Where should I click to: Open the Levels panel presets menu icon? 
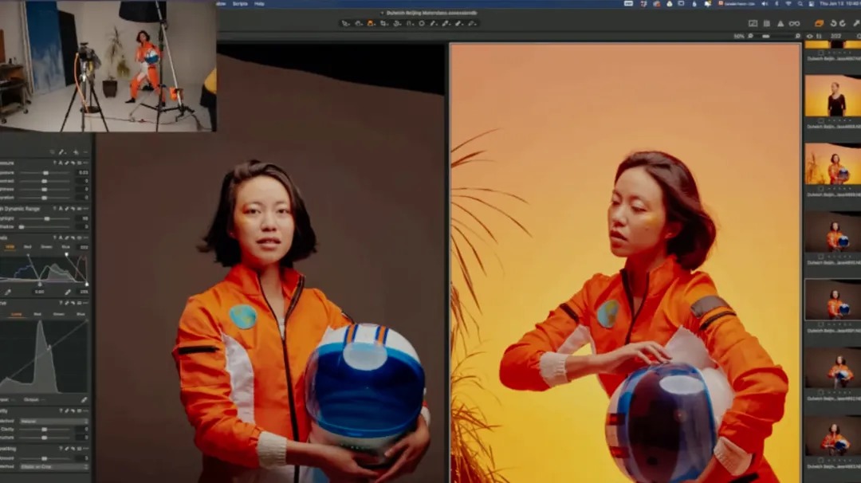pos(79,238)
